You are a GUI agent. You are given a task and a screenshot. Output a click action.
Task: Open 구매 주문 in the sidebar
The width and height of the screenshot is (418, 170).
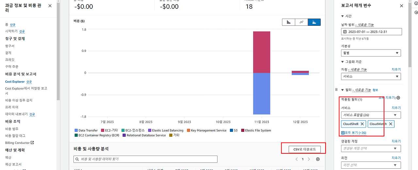pyautogui.click(x=12, y=67)
